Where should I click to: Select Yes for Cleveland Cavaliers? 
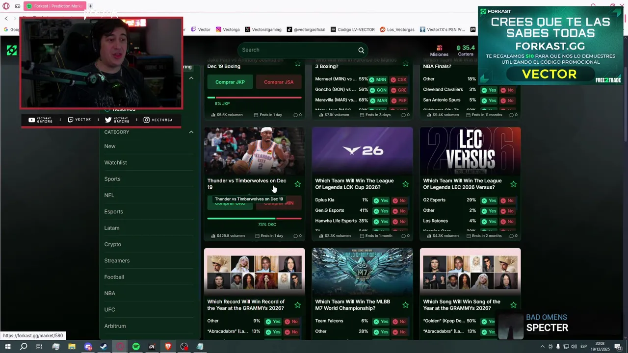(x=489, y=90)
